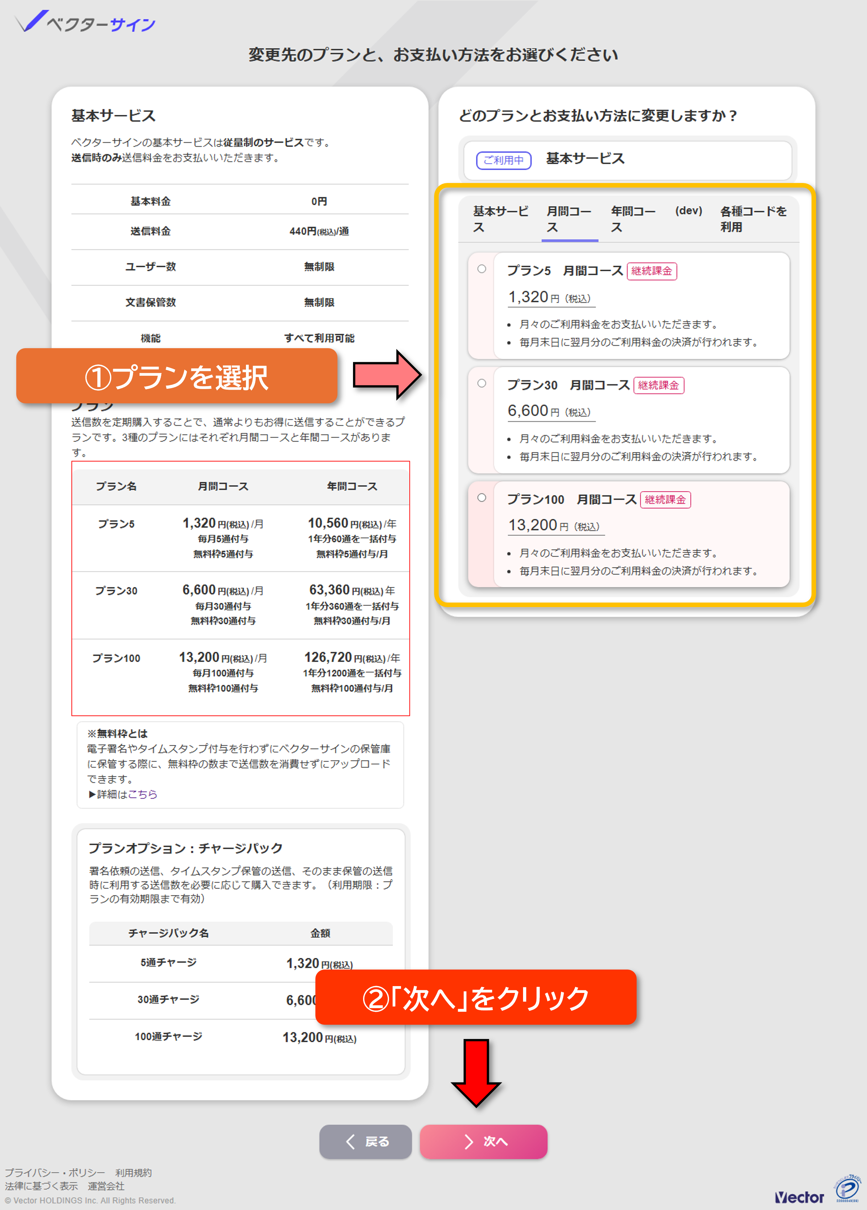The width and height of the screenshot is (867, 1210).
Task: Click the 基本料金 0円 value
Action: (x=319, y=201)
